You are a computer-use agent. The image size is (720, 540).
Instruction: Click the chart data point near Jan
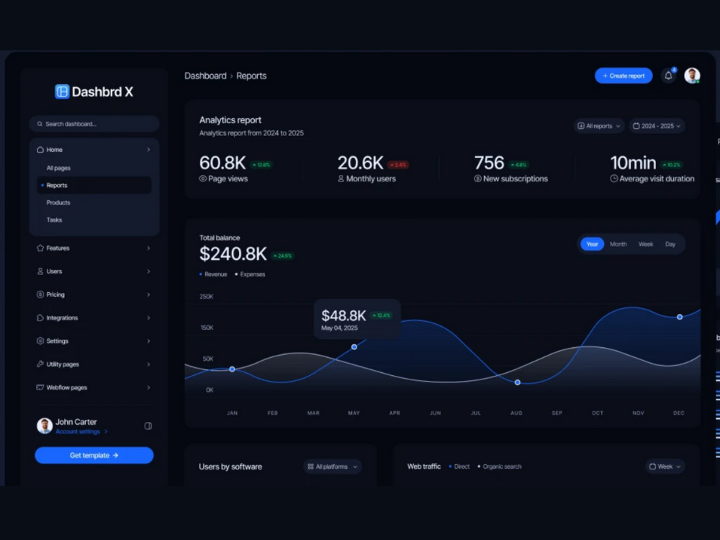[x=233, y=369]
